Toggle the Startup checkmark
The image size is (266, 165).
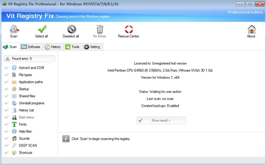coord(7,89)
